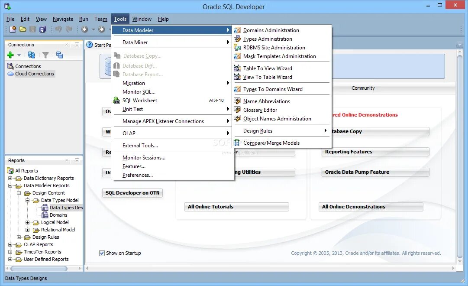Collapse the Design Content node

coord(19,193)
